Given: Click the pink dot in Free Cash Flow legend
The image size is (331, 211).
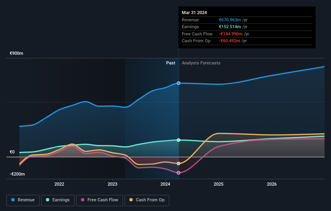Looking at the screenshot, I should [x=83, y=200].
